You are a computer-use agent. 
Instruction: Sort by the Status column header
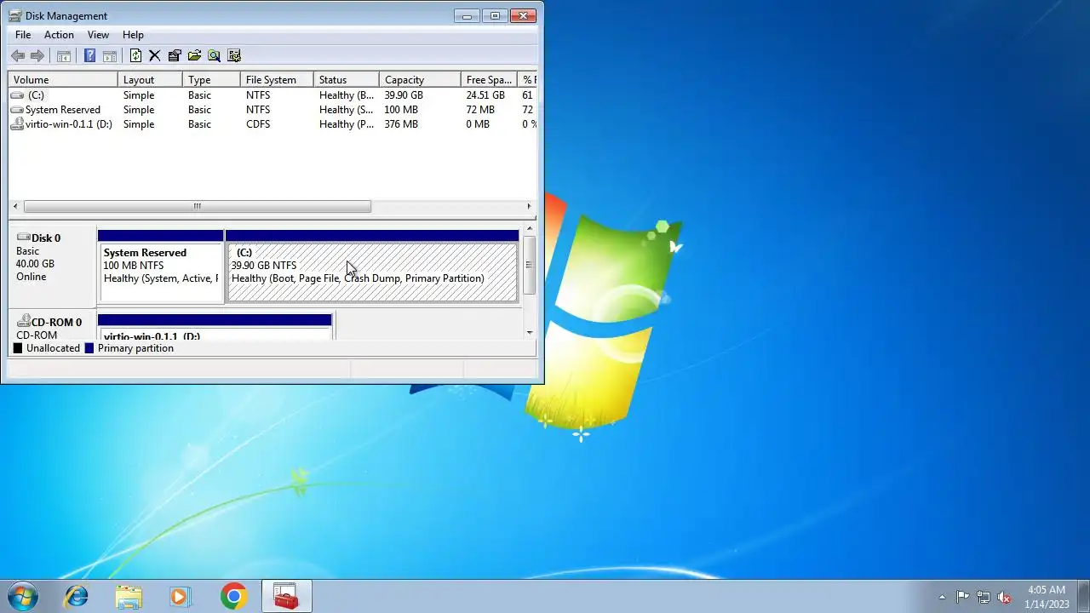coord(347,80)
